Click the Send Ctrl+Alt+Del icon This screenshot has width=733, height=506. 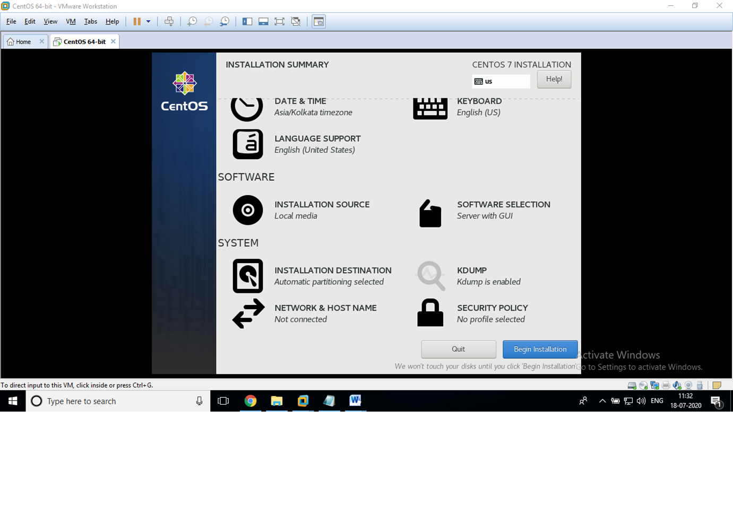169,21
